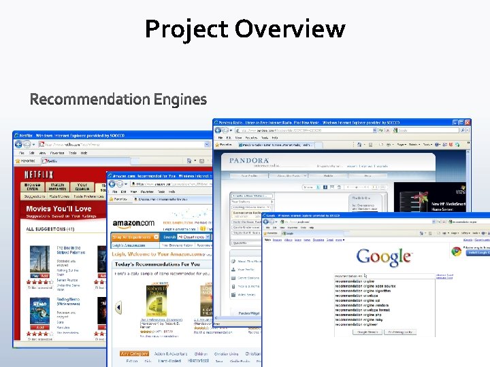The image size is (490, 367).
Task: Open the Favorites star in the Amazon window
Action: [x=111, y=199]
